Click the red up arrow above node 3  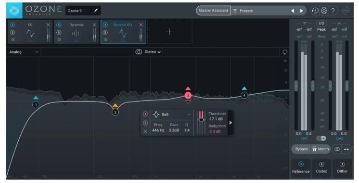click(x=188, y=88)
